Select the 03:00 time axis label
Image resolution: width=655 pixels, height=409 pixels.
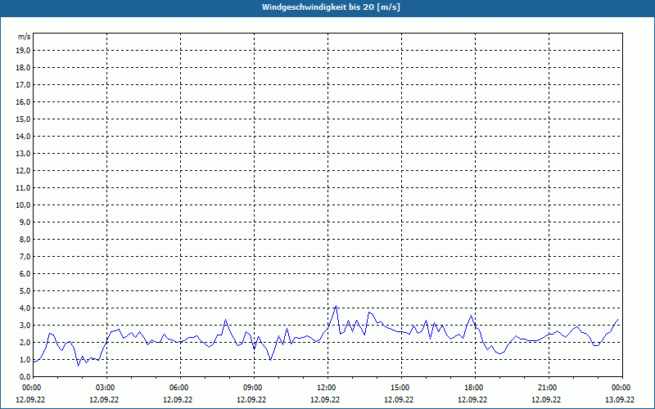click(105, 388)
